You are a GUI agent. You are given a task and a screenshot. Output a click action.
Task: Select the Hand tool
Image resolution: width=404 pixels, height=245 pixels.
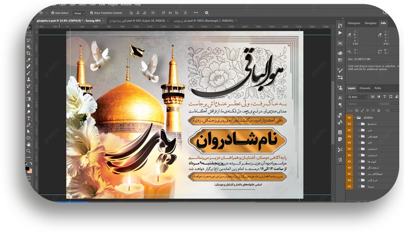[x=29, y=144]
